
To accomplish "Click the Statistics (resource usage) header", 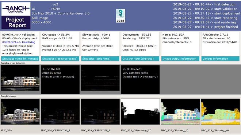I will pos(60,59).
